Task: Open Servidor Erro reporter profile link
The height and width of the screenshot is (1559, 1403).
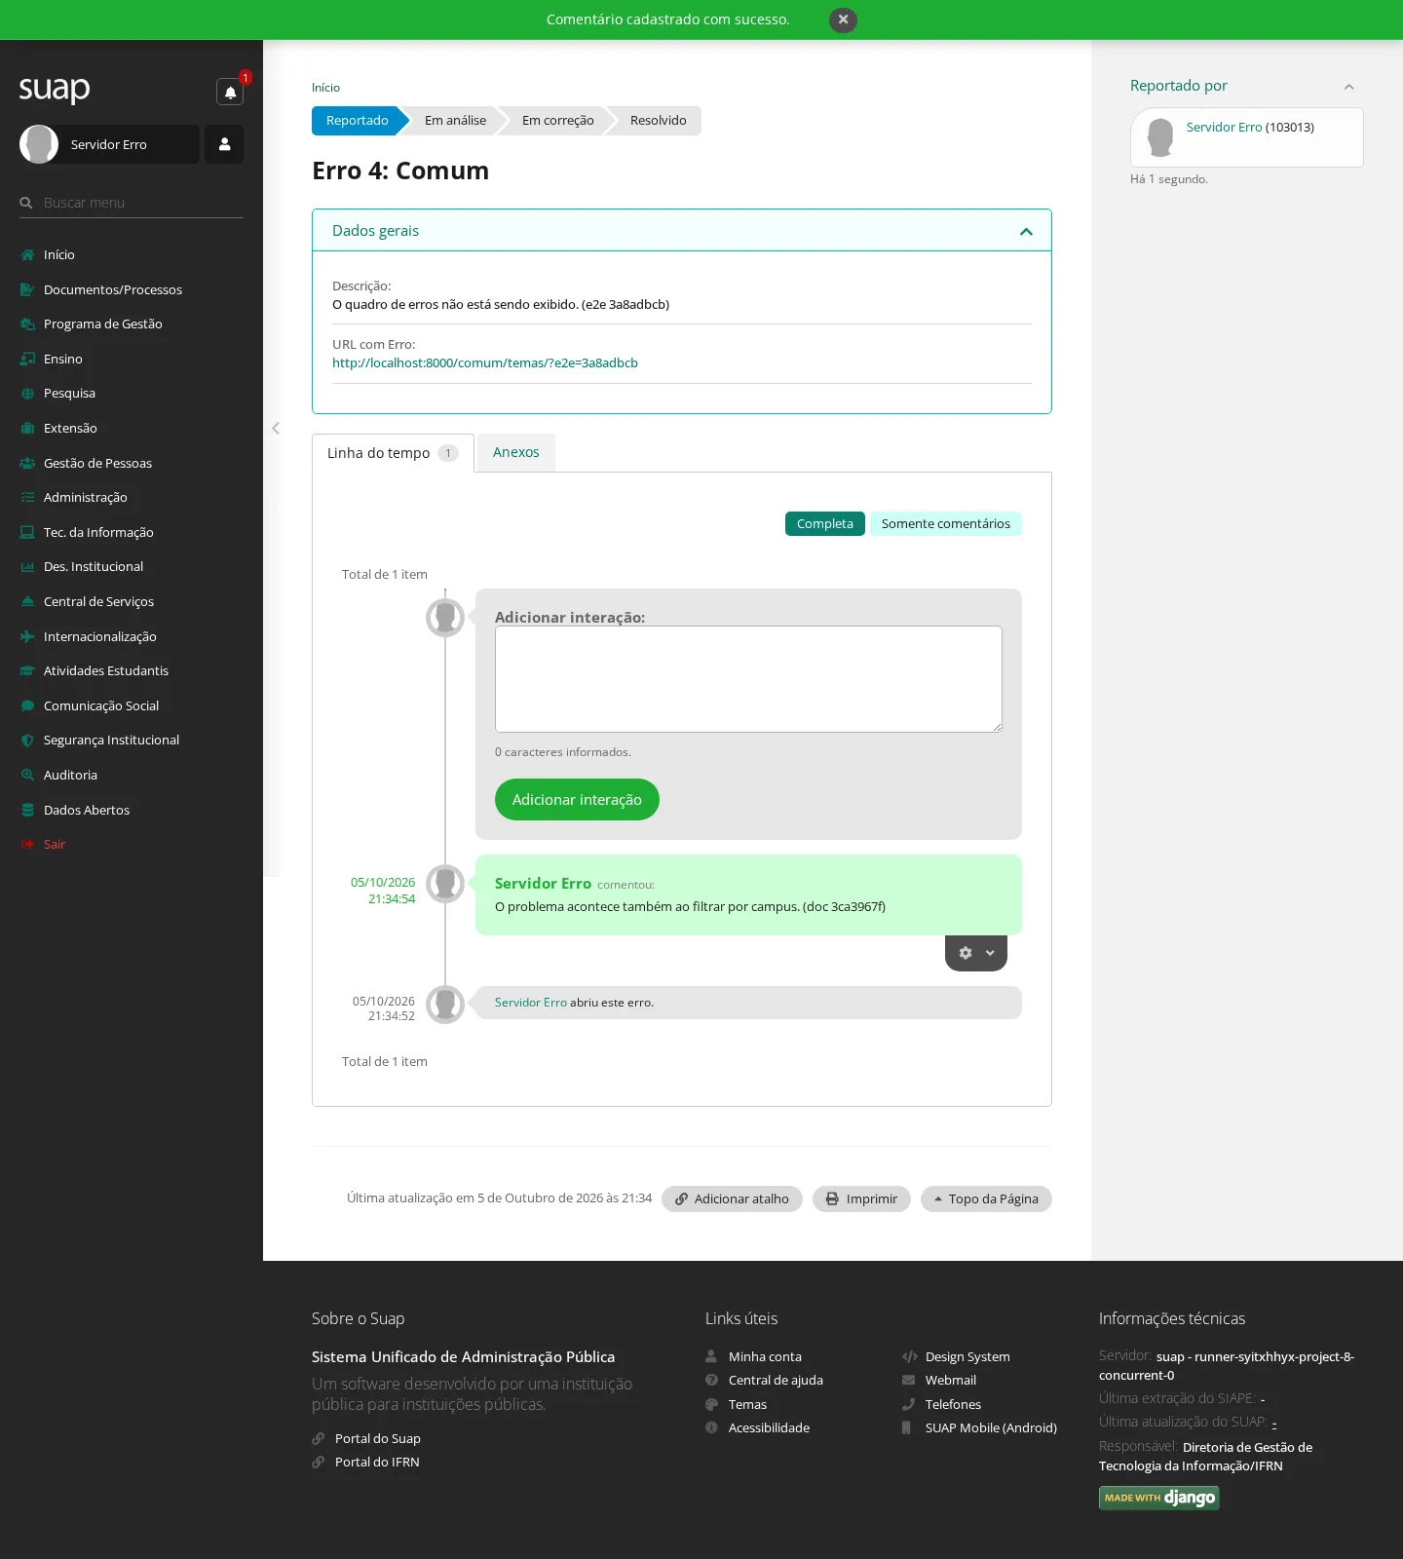Action: point(1224,128)
